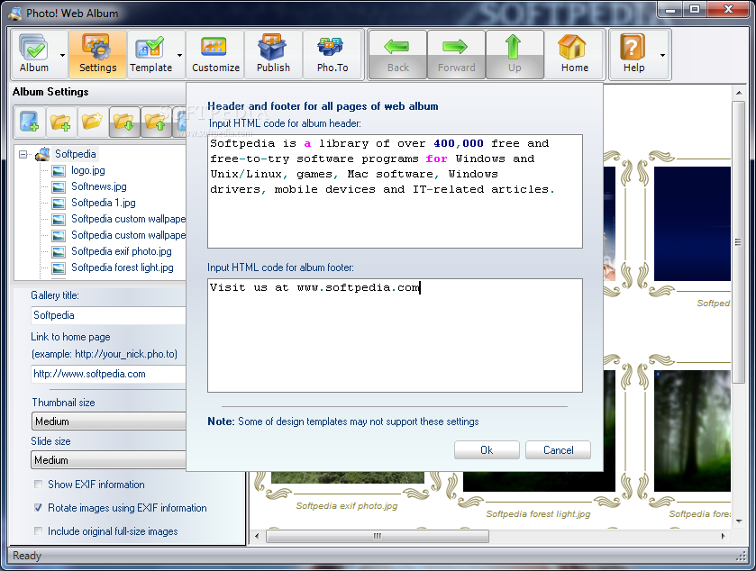Open the Template toolbar button
The height and width of the screenshot is (571, 756).
pos(150,54)
